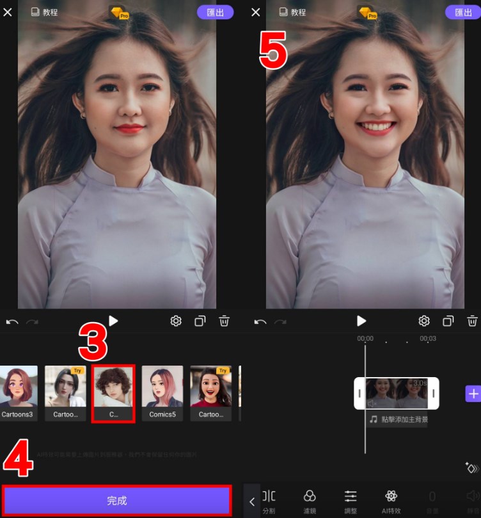Toggle the clip's mute speaker icon
The height and width of the screenshot is (518, 481).
[x=372, y=403]
